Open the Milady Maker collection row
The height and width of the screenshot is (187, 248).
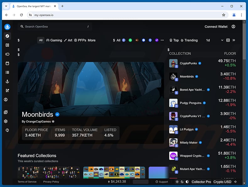pyautogui.click(x=202, y=143)
